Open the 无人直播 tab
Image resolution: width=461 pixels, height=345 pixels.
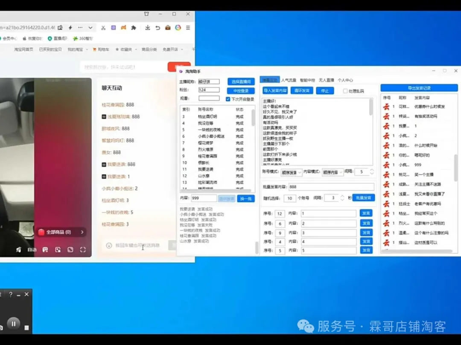tap(326, 80)
